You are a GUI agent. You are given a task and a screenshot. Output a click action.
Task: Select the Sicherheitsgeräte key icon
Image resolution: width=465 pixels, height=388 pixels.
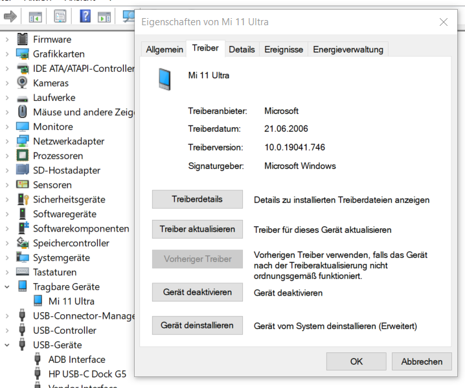[23, 199]
